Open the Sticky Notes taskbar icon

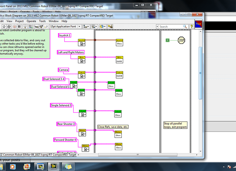68,167
